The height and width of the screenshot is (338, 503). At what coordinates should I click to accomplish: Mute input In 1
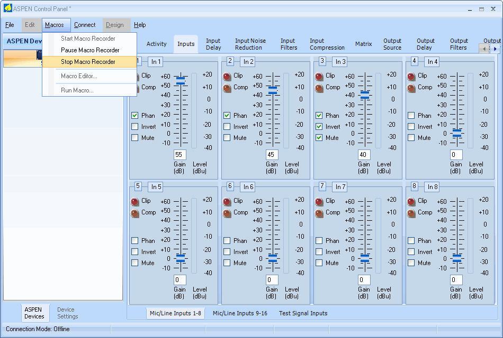(x=134, y=138)
